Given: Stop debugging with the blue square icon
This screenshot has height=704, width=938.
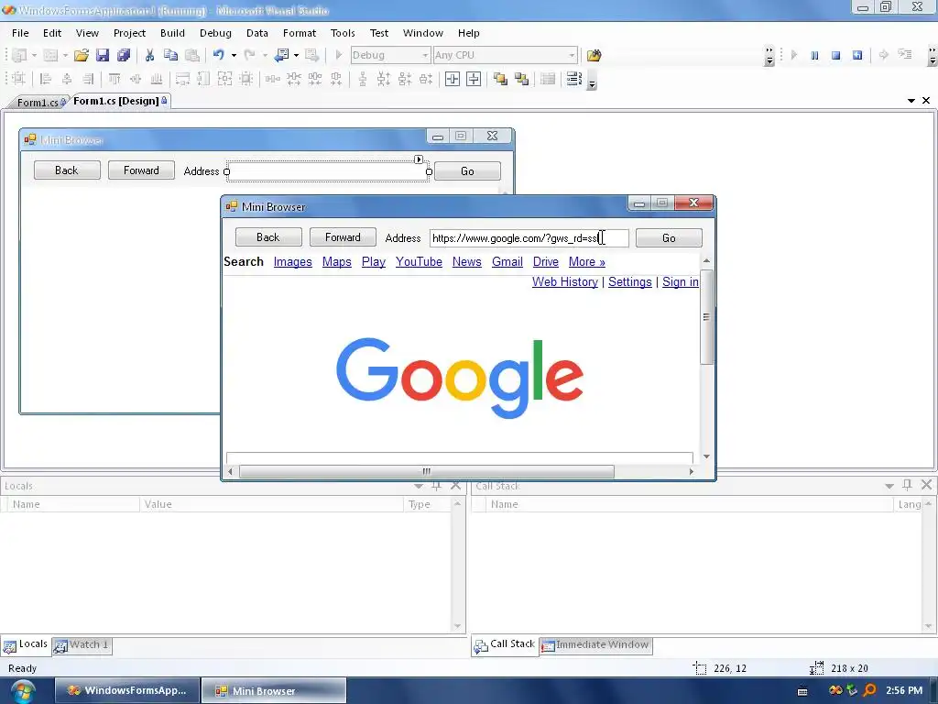Looking at the screenshot, I should (x=835, y=55).
